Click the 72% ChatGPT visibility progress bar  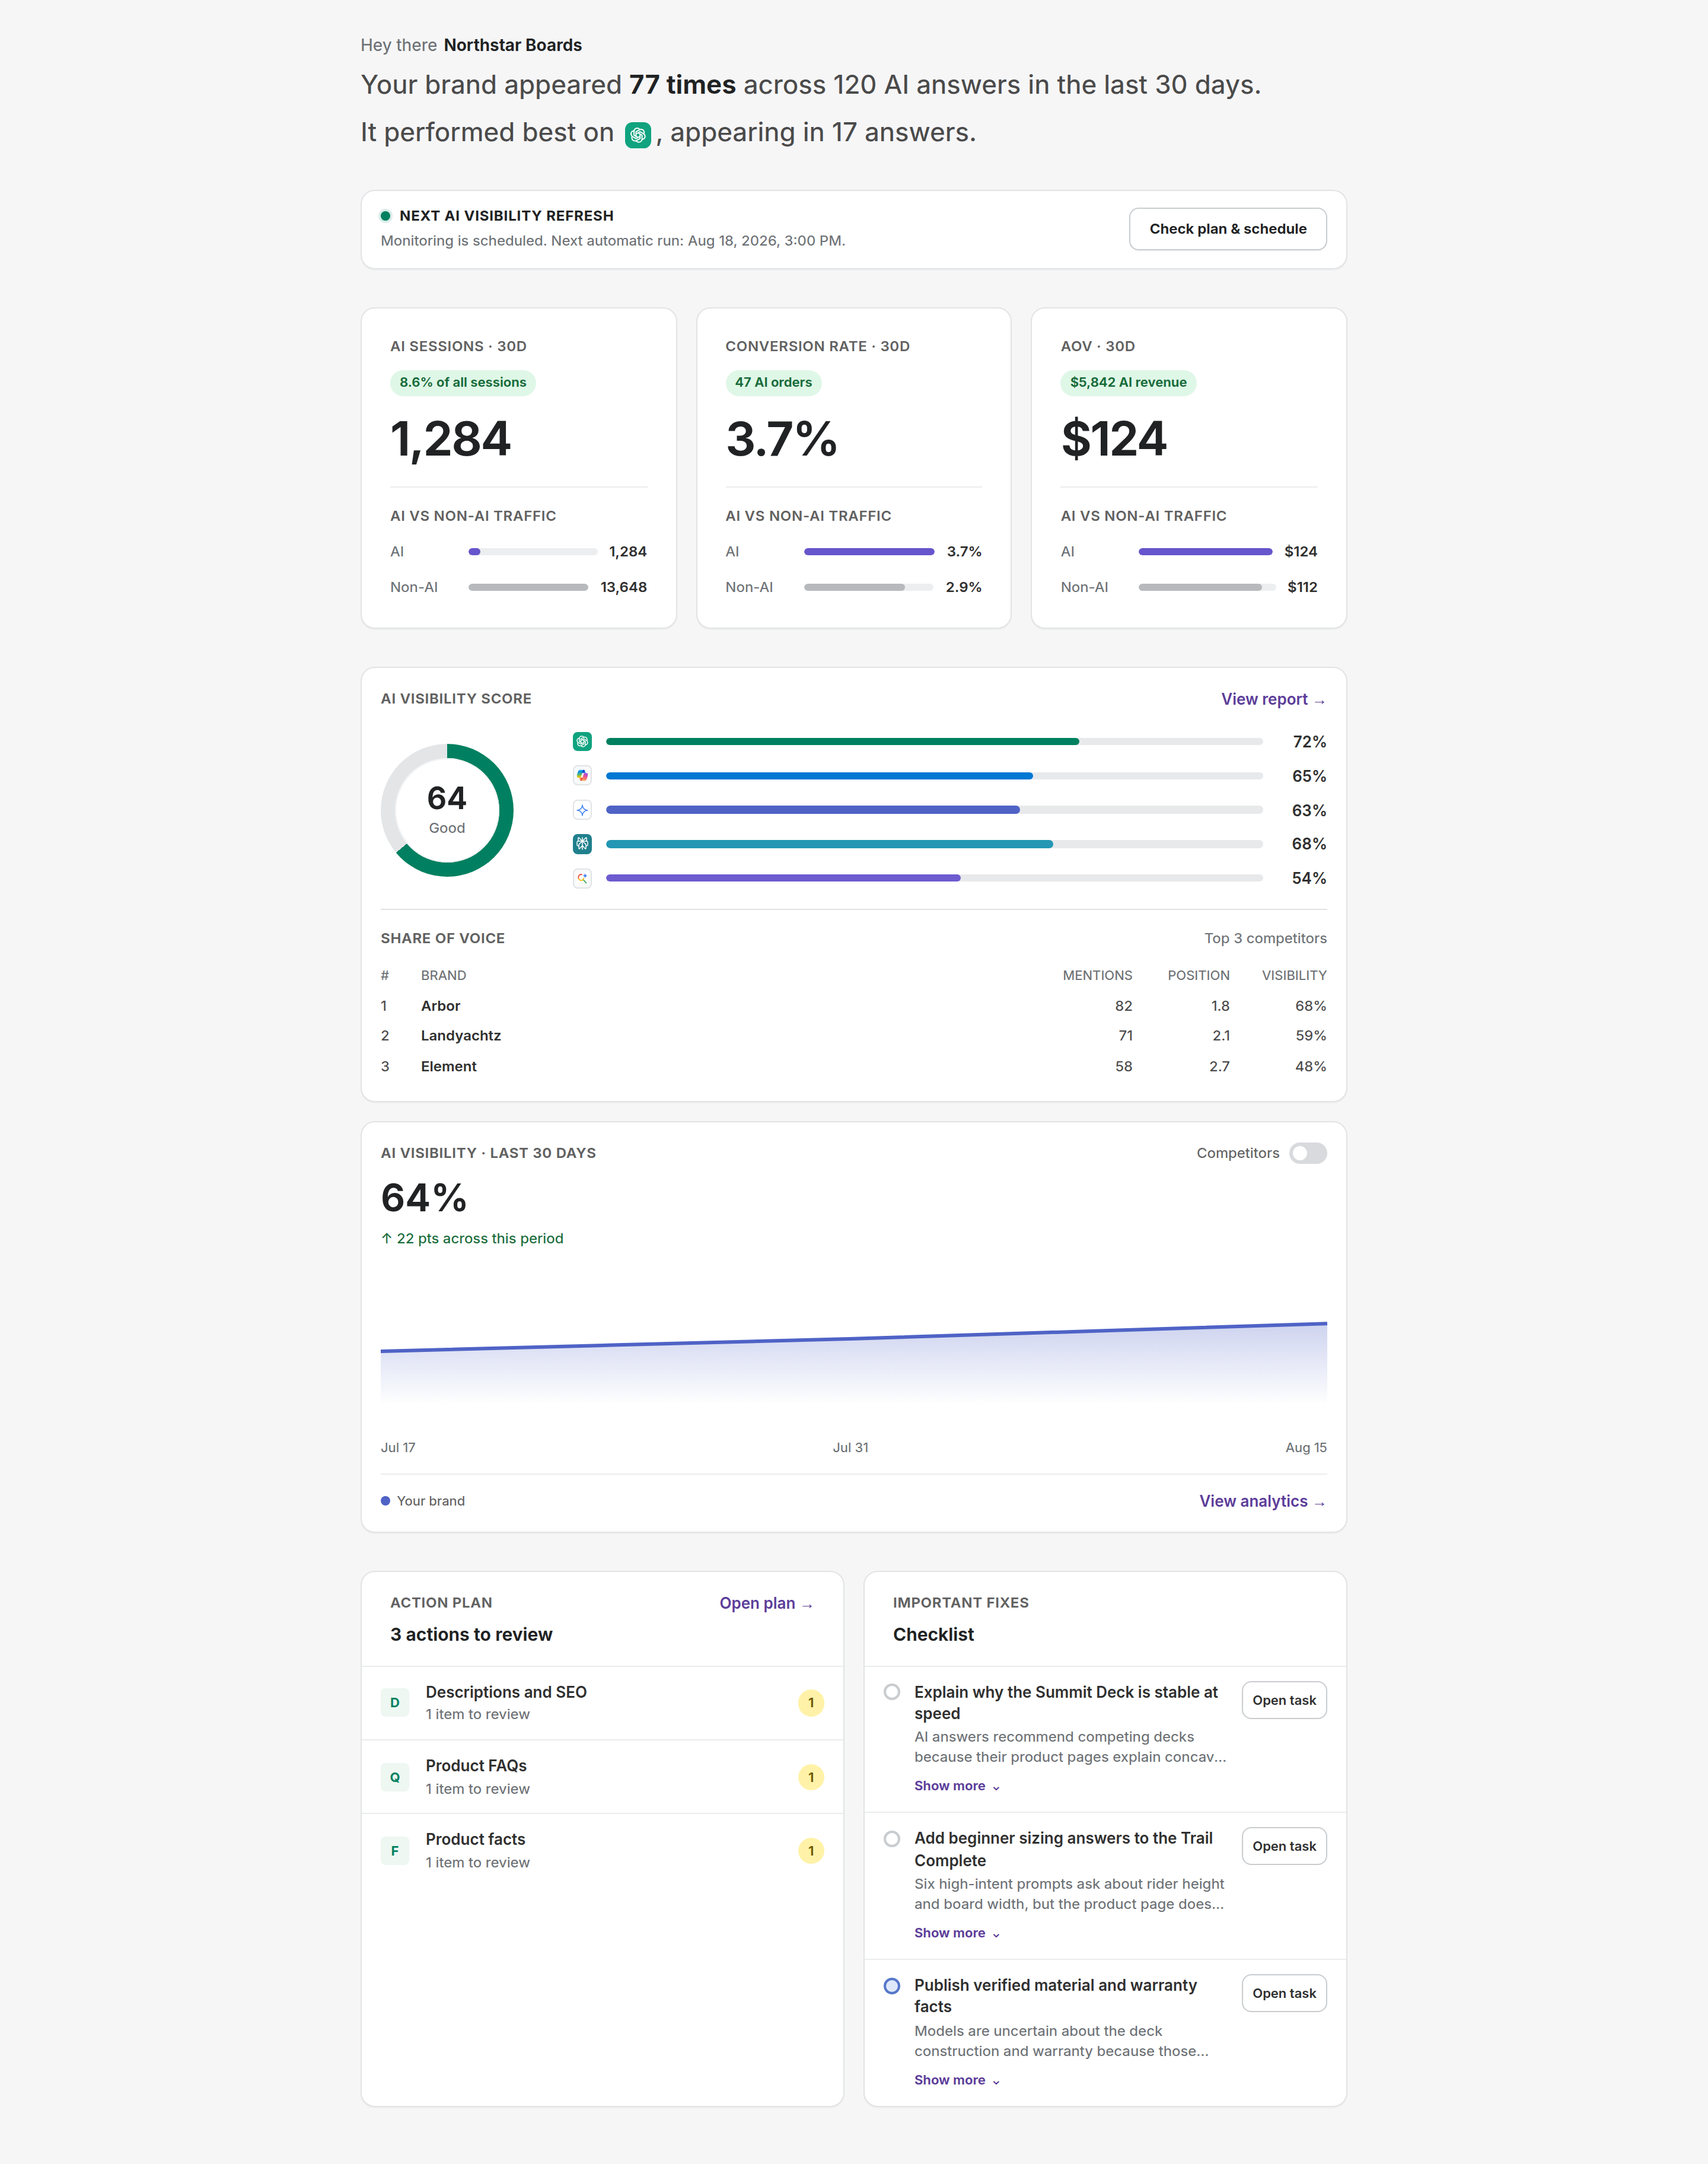tap(934, 741)
